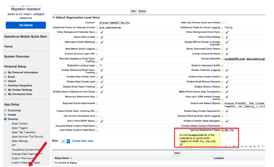Click help icon for Additional Fields for Email Logging
Image resolution: width=274 pixels, height=167 pixels.
pos(222,27)
